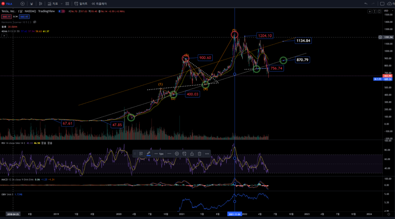Toggle Harmonic Scanner visibility eye icon
This screenshot has height=219, width=395.
pyautogui.click(x=35, y=22)
